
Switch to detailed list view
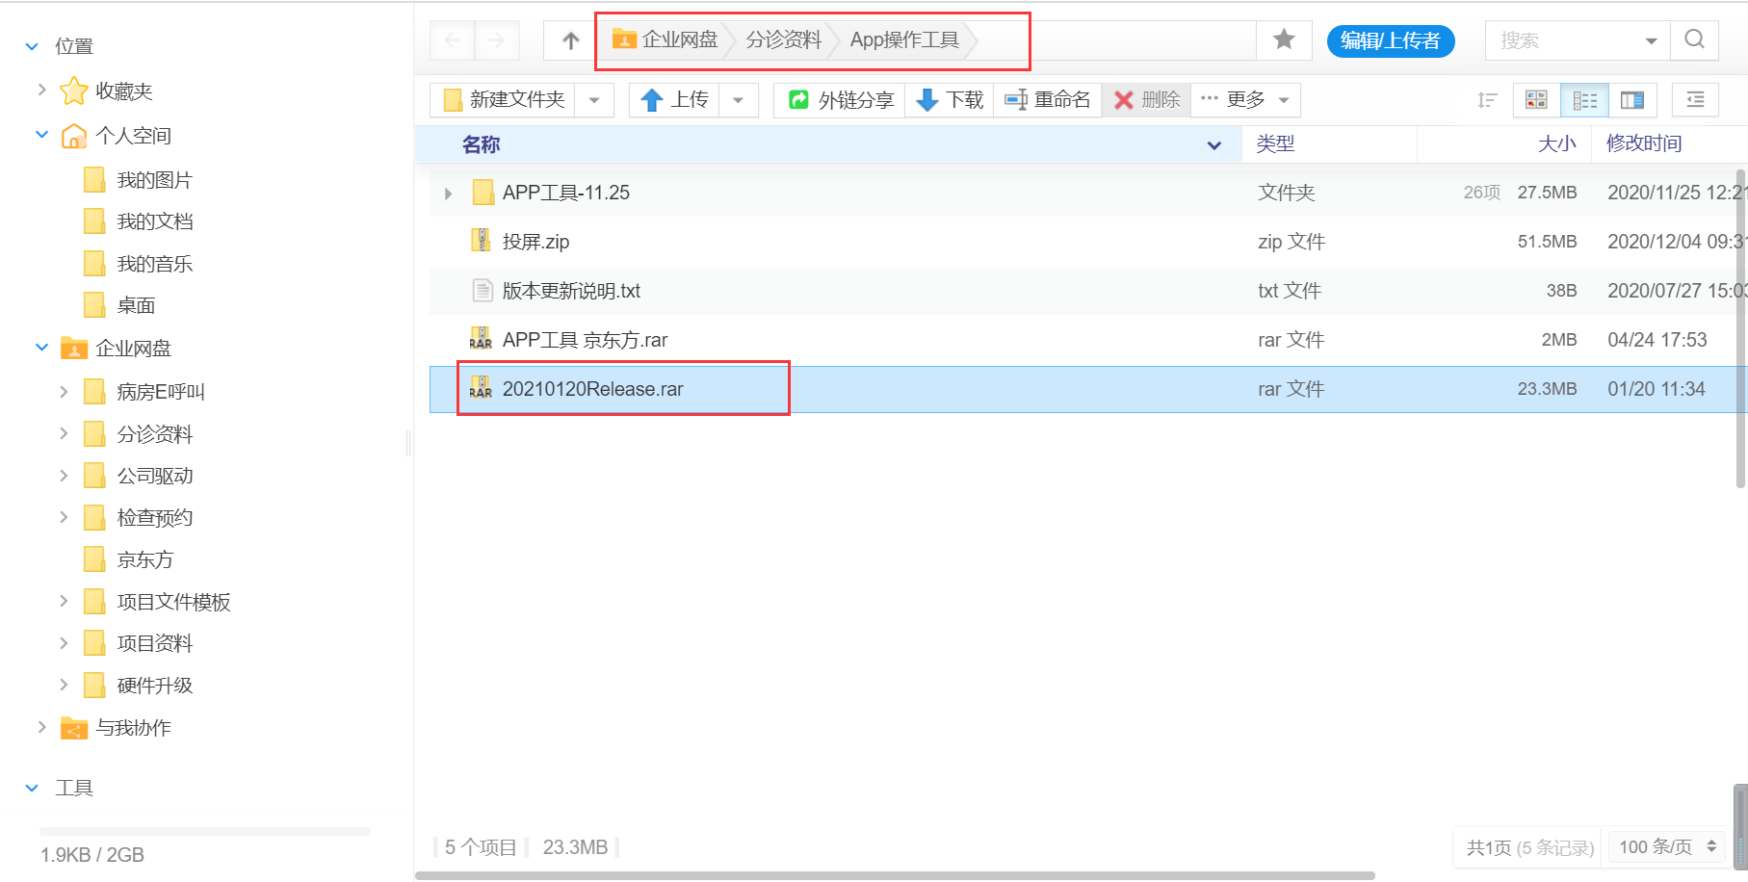pyautogui.click(x=1584, y=100)
